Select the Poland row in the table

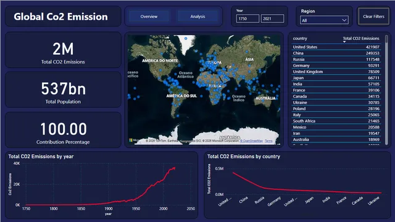[336, 109]
